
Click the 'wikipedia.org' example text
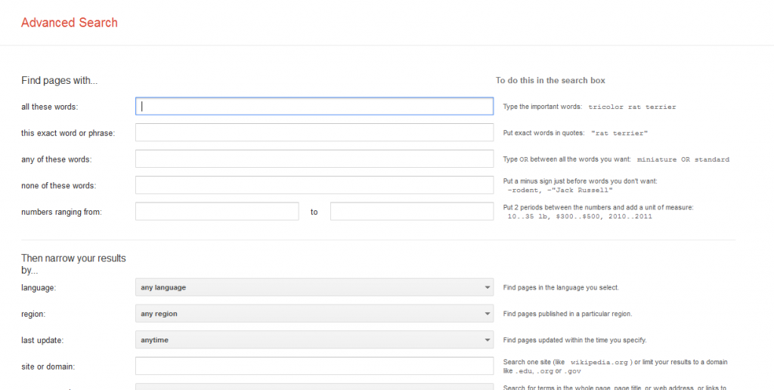[599, 362]
